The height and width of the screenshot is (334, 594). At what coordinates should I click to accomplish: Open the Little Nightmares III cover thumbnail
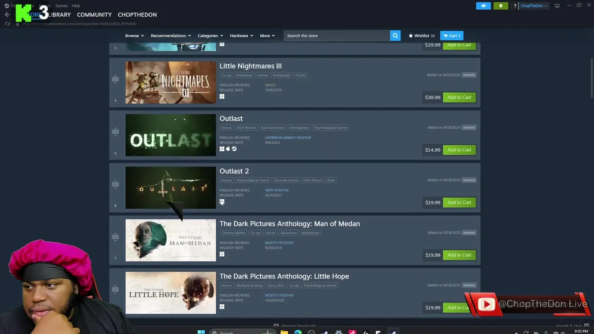pyautogui.click(x=171, y=83)
